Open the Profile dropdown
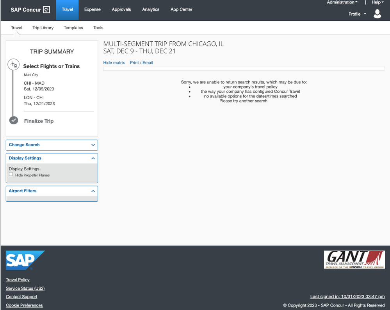The height and width of the screenshot is (310, 390). pyautogui.click(x=357, y=14)
